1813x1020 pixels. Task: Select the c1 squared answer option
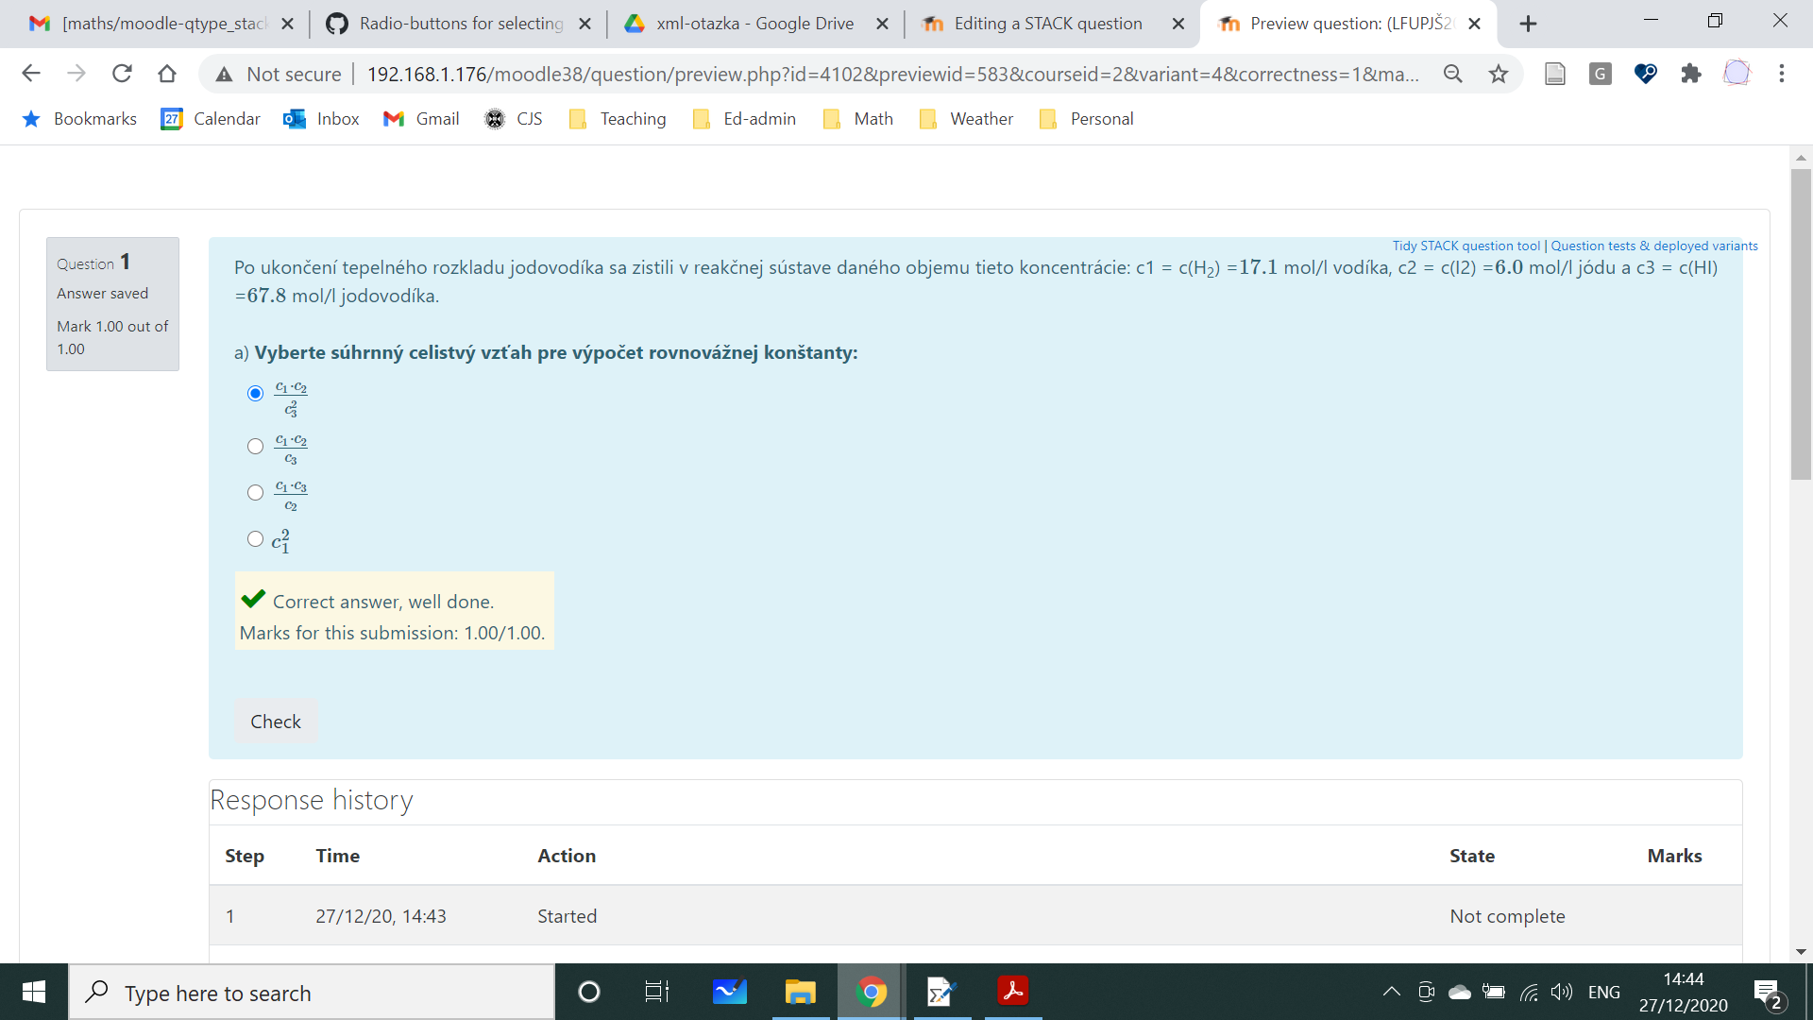coord(254,538)
